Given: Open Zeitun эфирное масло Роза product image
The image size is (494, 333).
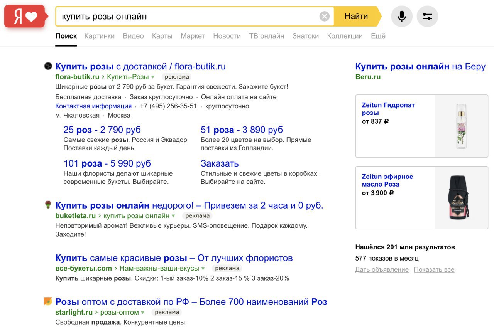Looking at the screenshot, I should point(461,198).
